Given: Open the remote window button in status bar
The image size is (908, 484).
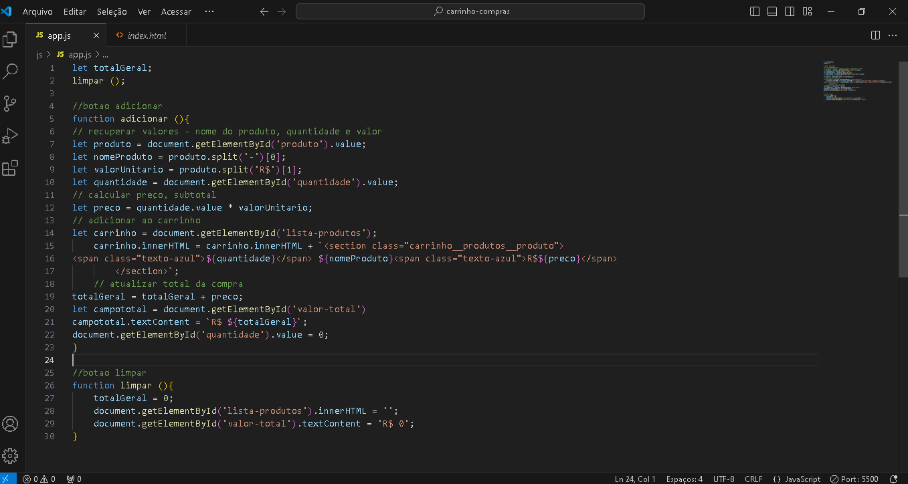Looking at the screenshot, I should coord(8,479).
